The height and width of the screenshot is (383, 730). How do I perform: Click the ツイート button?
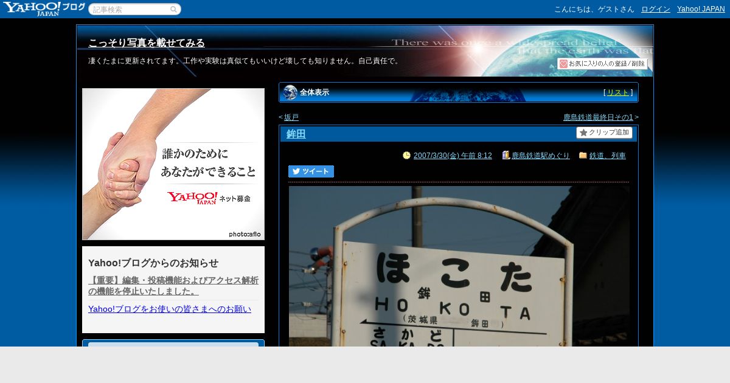coord(311,171)
